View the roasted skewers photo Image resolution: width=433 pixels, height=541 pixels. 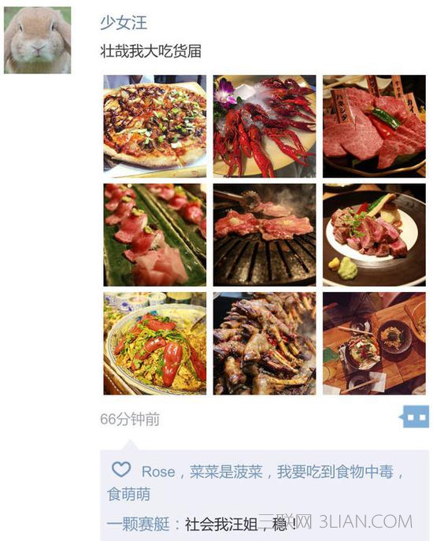[x=265, y=343]
